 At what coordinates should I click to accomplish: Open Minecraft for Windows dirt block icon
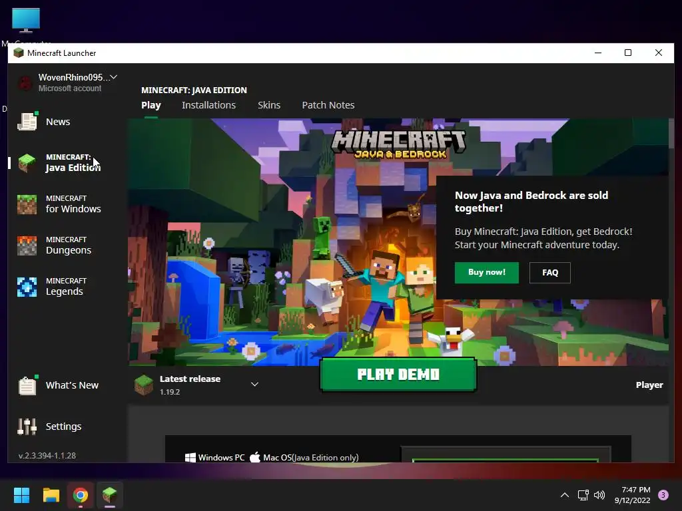click(27, 204)
